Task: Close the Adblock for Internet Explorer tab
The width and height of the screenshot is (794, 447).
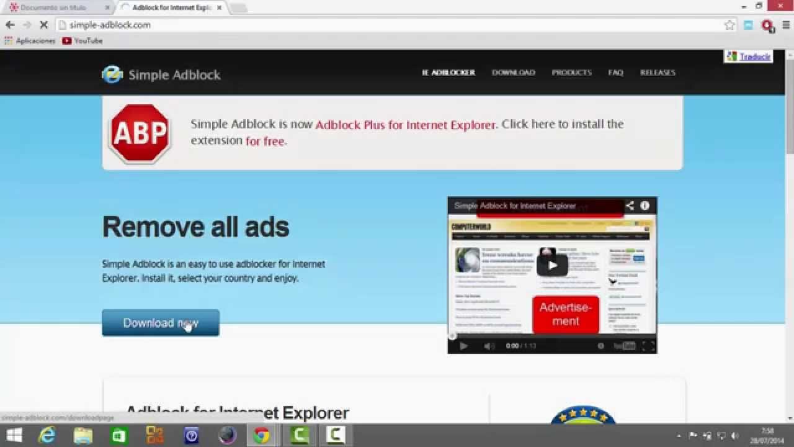Action: click(219, 7)
